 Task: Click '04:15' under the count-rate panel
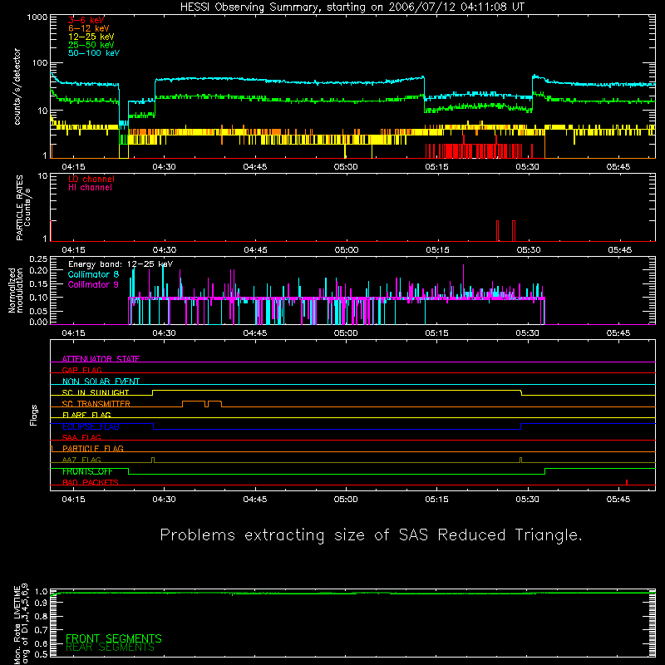[x=73, y=167]
